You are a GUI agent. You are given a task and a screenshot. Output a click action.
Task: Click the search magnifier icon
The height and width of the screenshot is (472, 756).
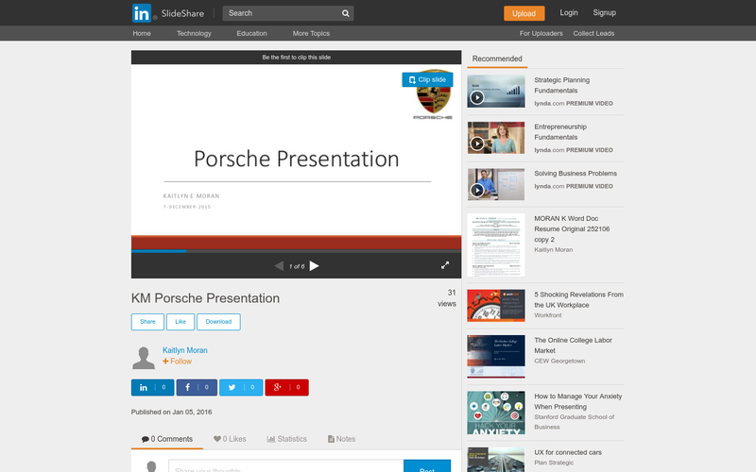(345, 13)
